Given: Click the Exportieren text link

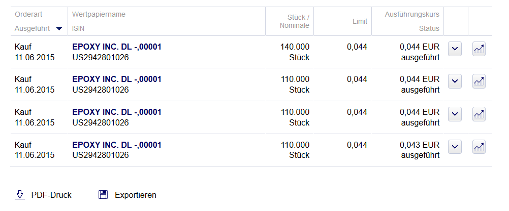Looking at the screenshot, I should 135,195.
